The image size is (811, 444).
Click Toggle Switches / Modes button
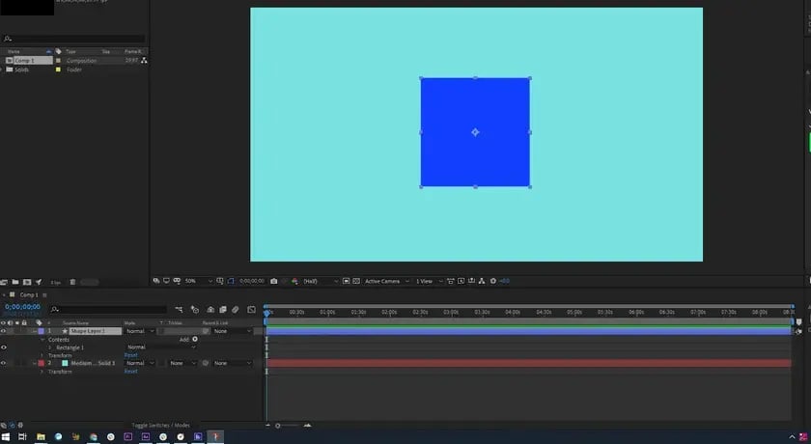click(160, 425)
